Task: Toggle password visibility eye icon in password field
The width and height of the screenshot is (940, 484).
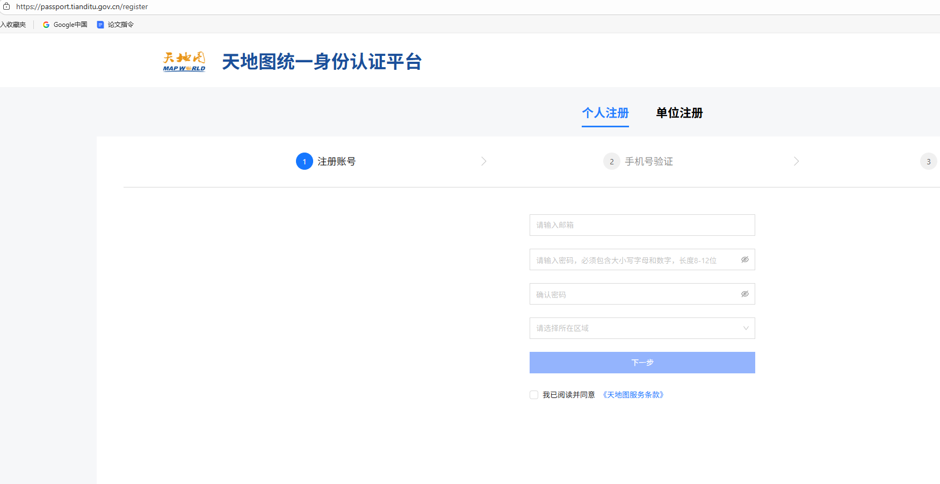Action: click(x=745, y=259)
